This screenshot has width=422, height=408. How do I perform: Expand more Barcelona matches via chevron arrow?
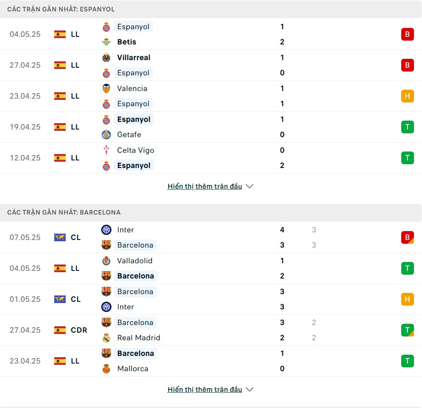point(250,389)
